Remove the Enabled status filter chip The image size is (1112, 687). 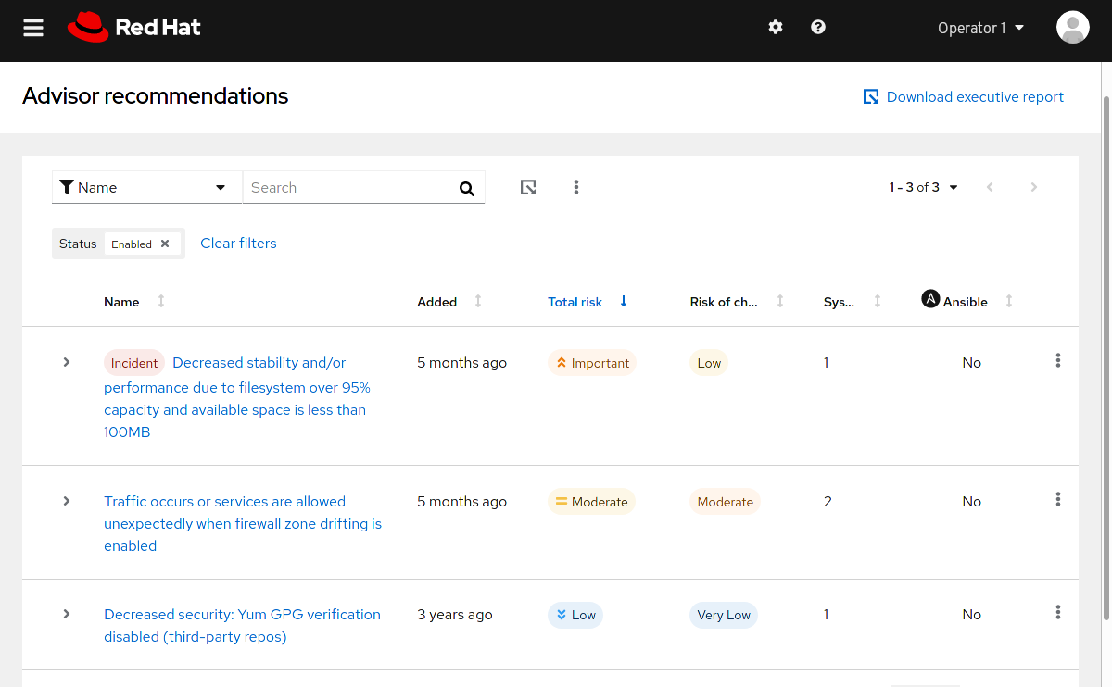tap(165, 244)
